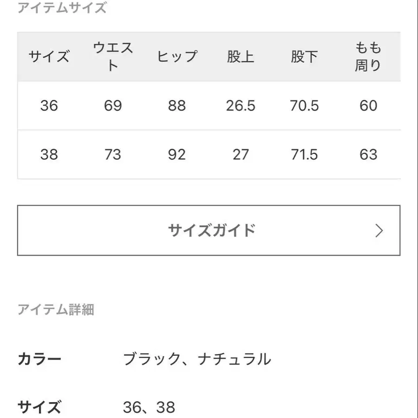Click the rise value 27

[241, 155]
